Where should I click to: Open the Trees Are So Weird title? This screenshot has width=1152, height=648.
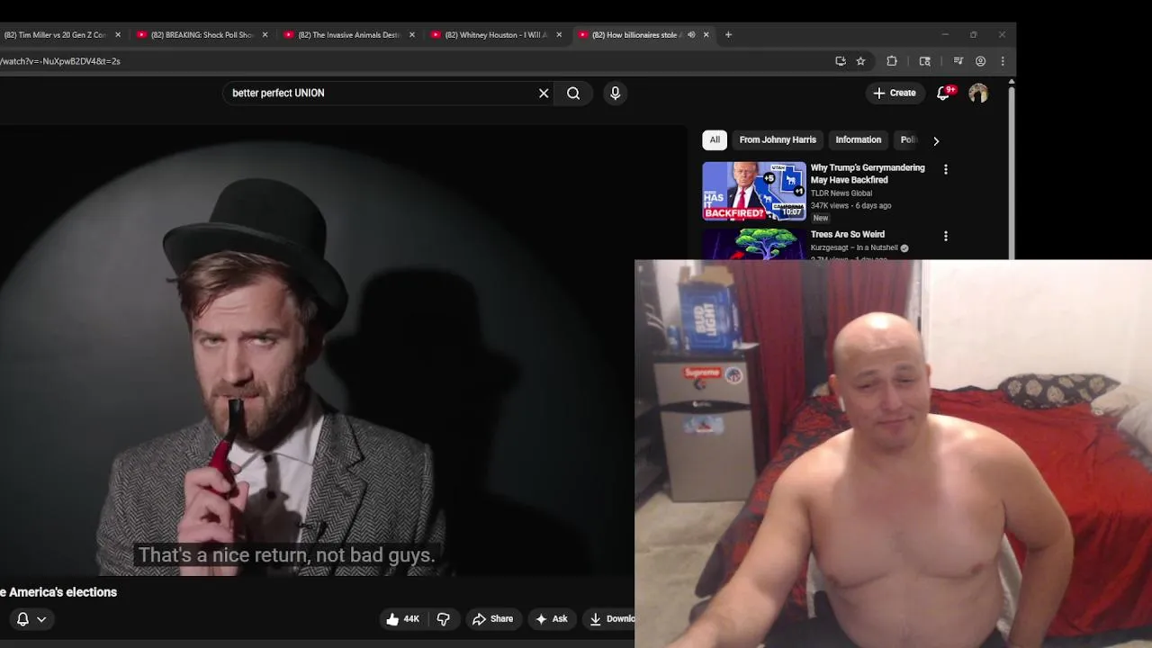(848, 234)
